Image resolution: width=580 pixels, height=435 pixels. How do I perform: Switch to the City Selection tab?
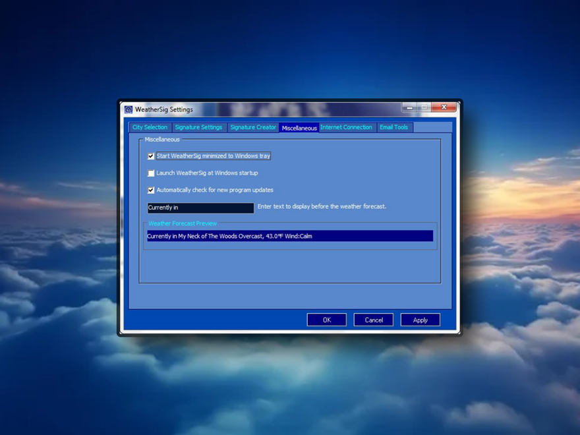coord(150,127)
